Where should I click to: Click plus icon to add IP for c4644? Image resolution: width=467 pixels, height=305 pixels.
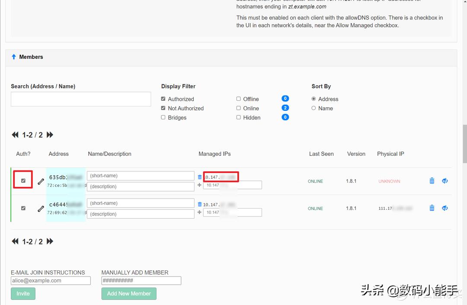tap(199, 212)
